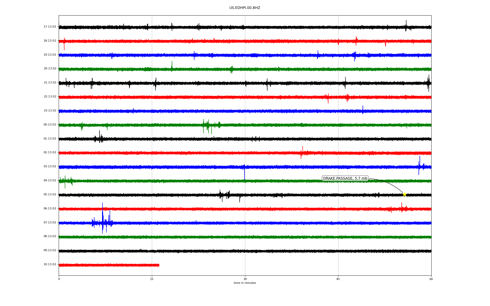The width and height of the screenshot is (490, 306).
Task: Click the 03:13:02 trace label
Action: pos(50,167)
